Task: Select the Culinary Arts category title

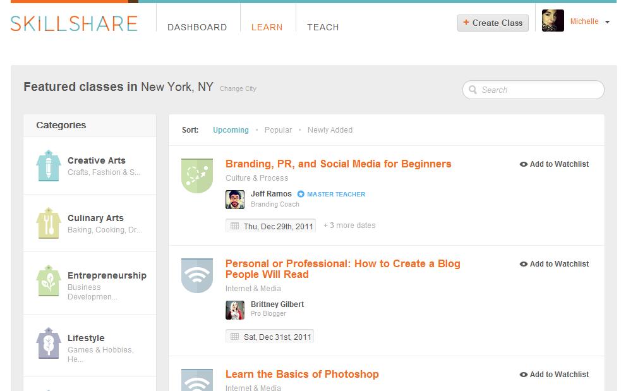Action: pyautogui.click(x=95, y=218)
